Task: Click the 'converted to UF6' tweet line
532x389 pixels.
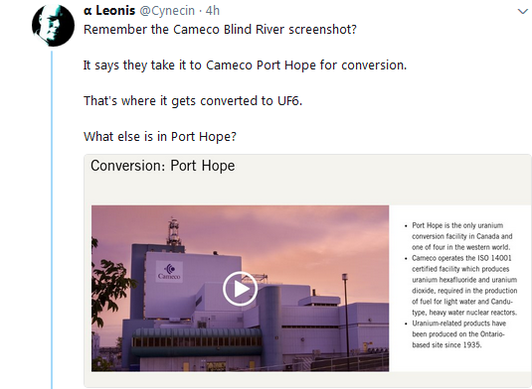Action: coord(193,101)
